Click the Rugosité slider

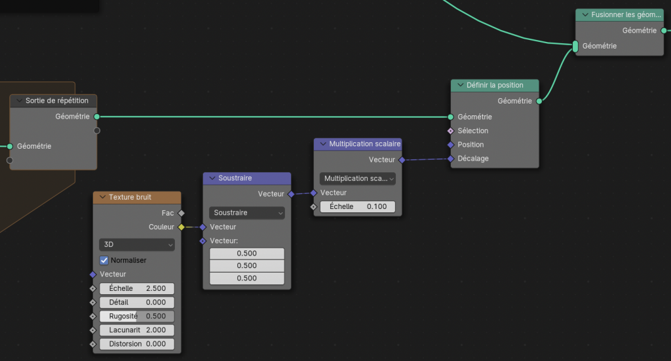pyautogui.click(x=137, y=316)
